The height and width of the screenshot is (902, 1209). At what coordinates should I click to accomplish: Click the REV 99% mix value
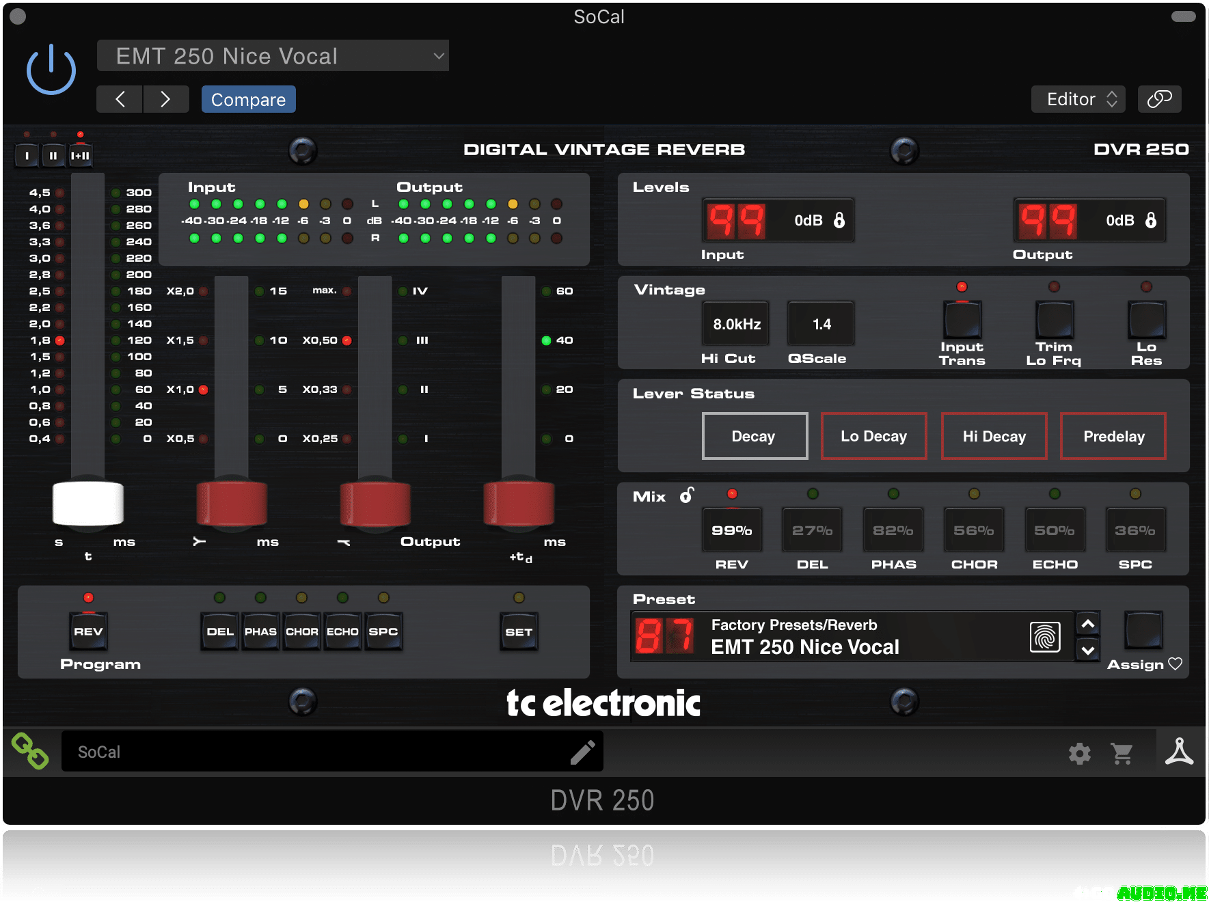(732, 530)
